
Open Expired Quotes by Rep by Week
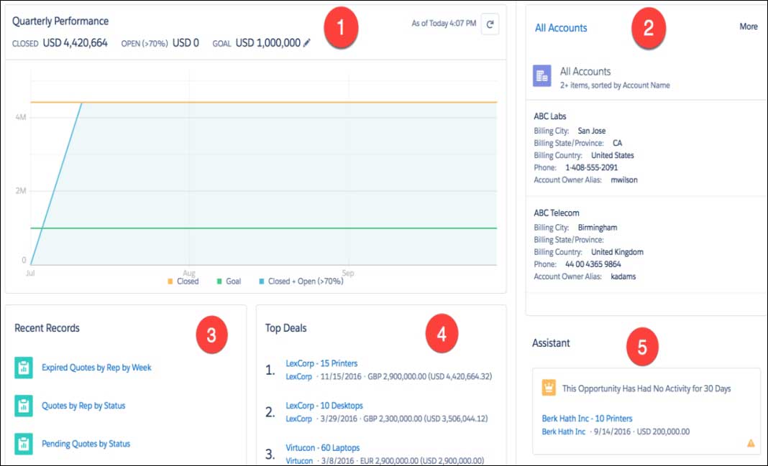(96, 368)
